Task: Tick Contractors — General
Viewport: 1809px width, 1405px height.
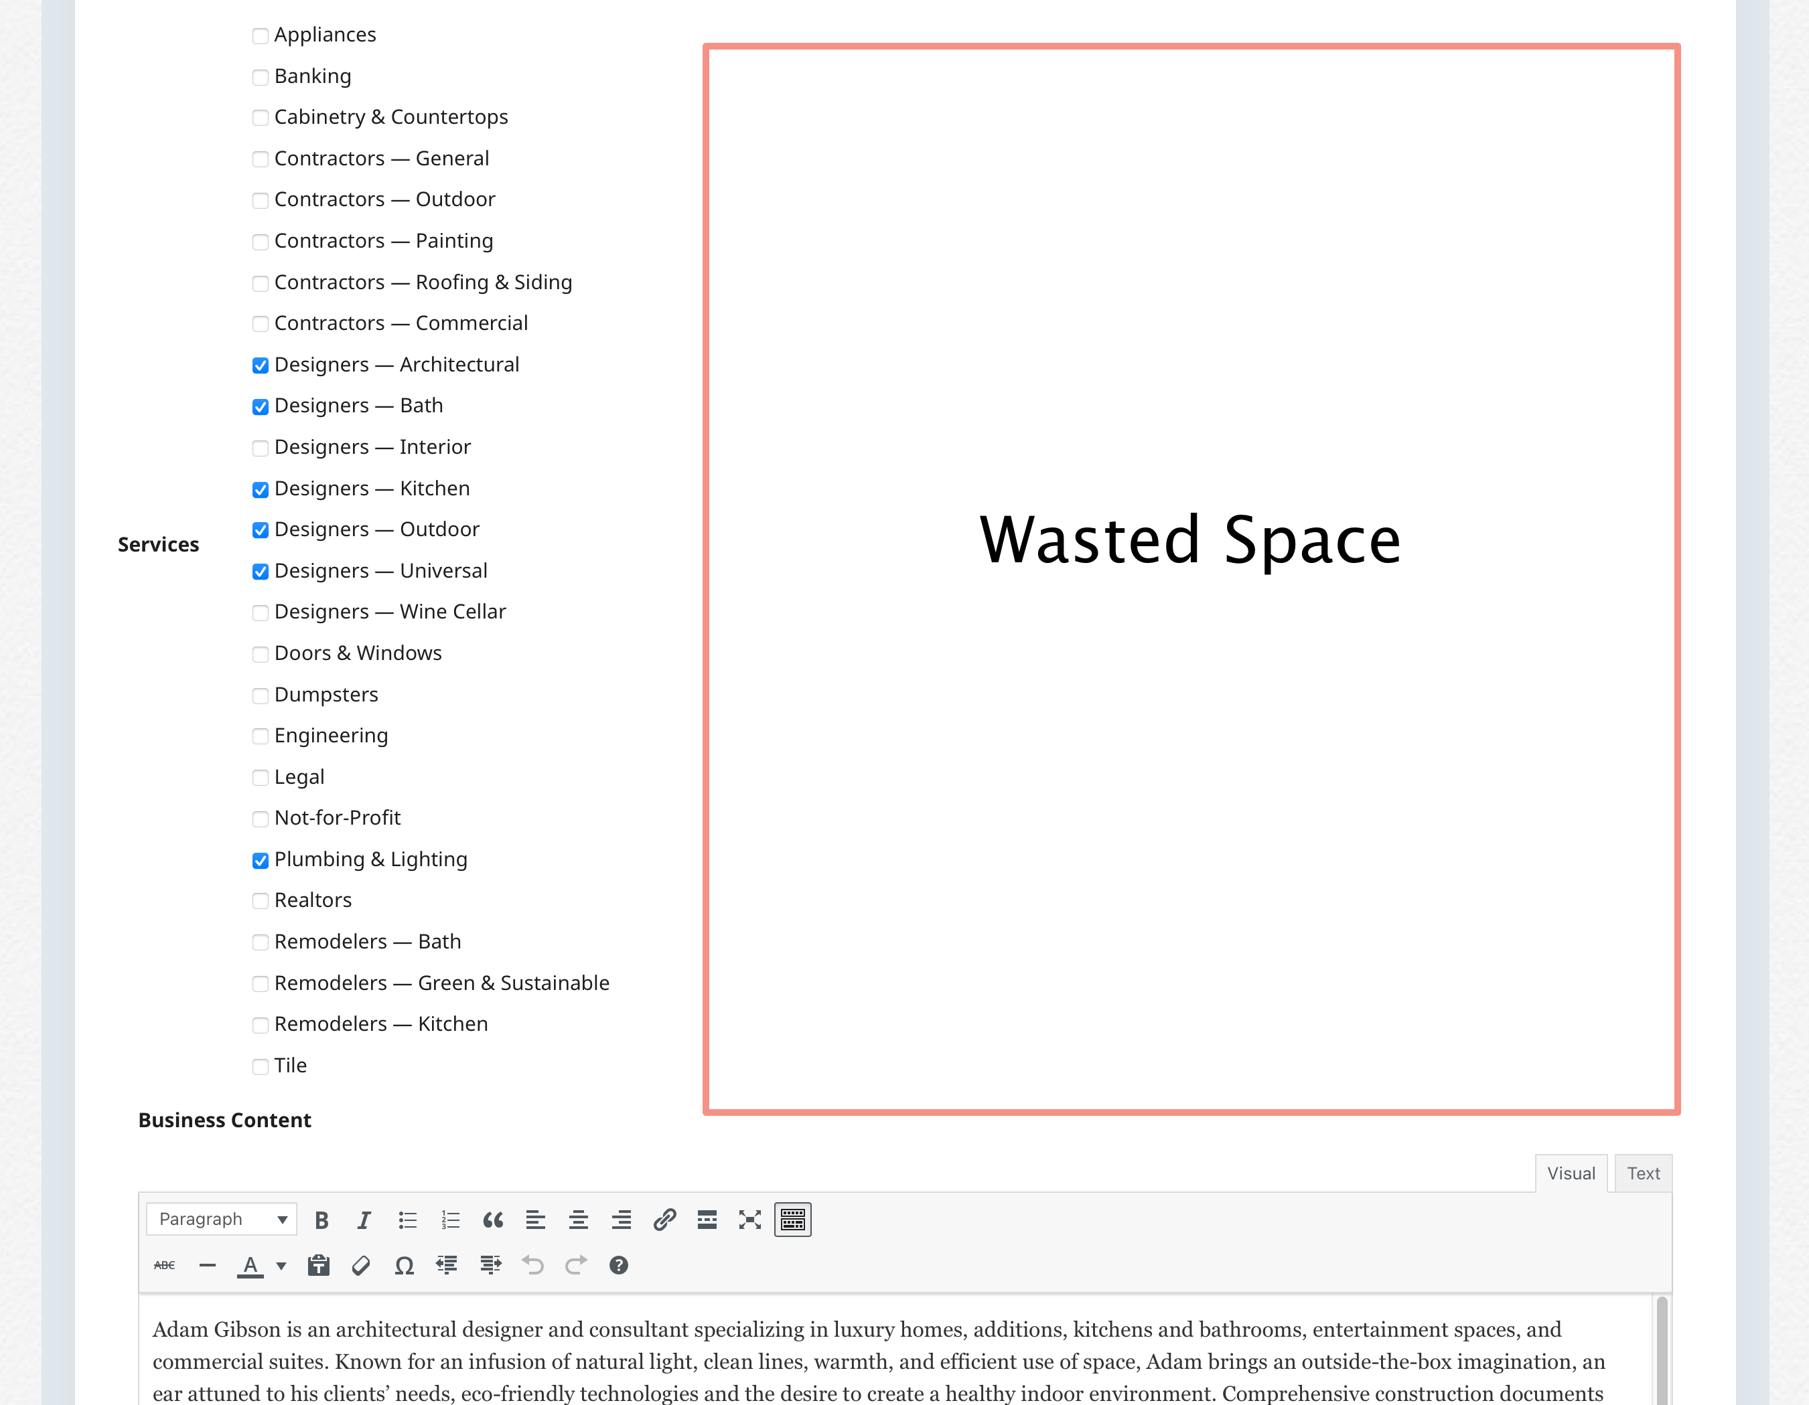Action: pos(260,159)
